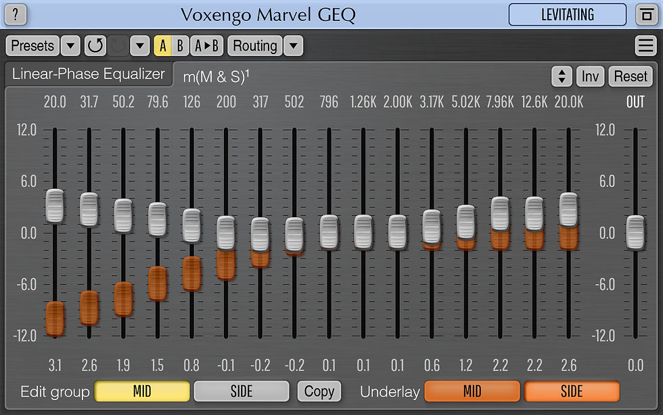Click the 3.17K band slider handle
Viewport: 663px width, 415px height.
[x=432, y=227]
